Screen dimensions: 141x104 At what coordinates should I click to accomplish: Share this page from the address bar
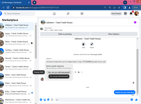(x=114, y=8)
